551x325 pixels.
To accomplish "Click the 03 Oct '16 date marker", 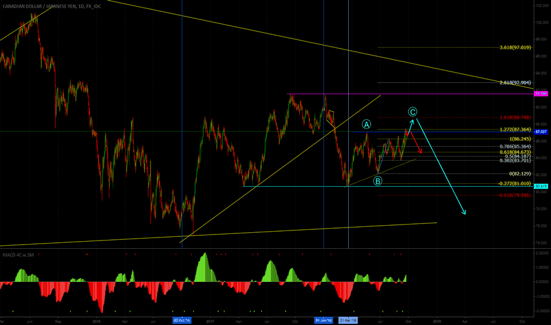I will coord(182,320).
